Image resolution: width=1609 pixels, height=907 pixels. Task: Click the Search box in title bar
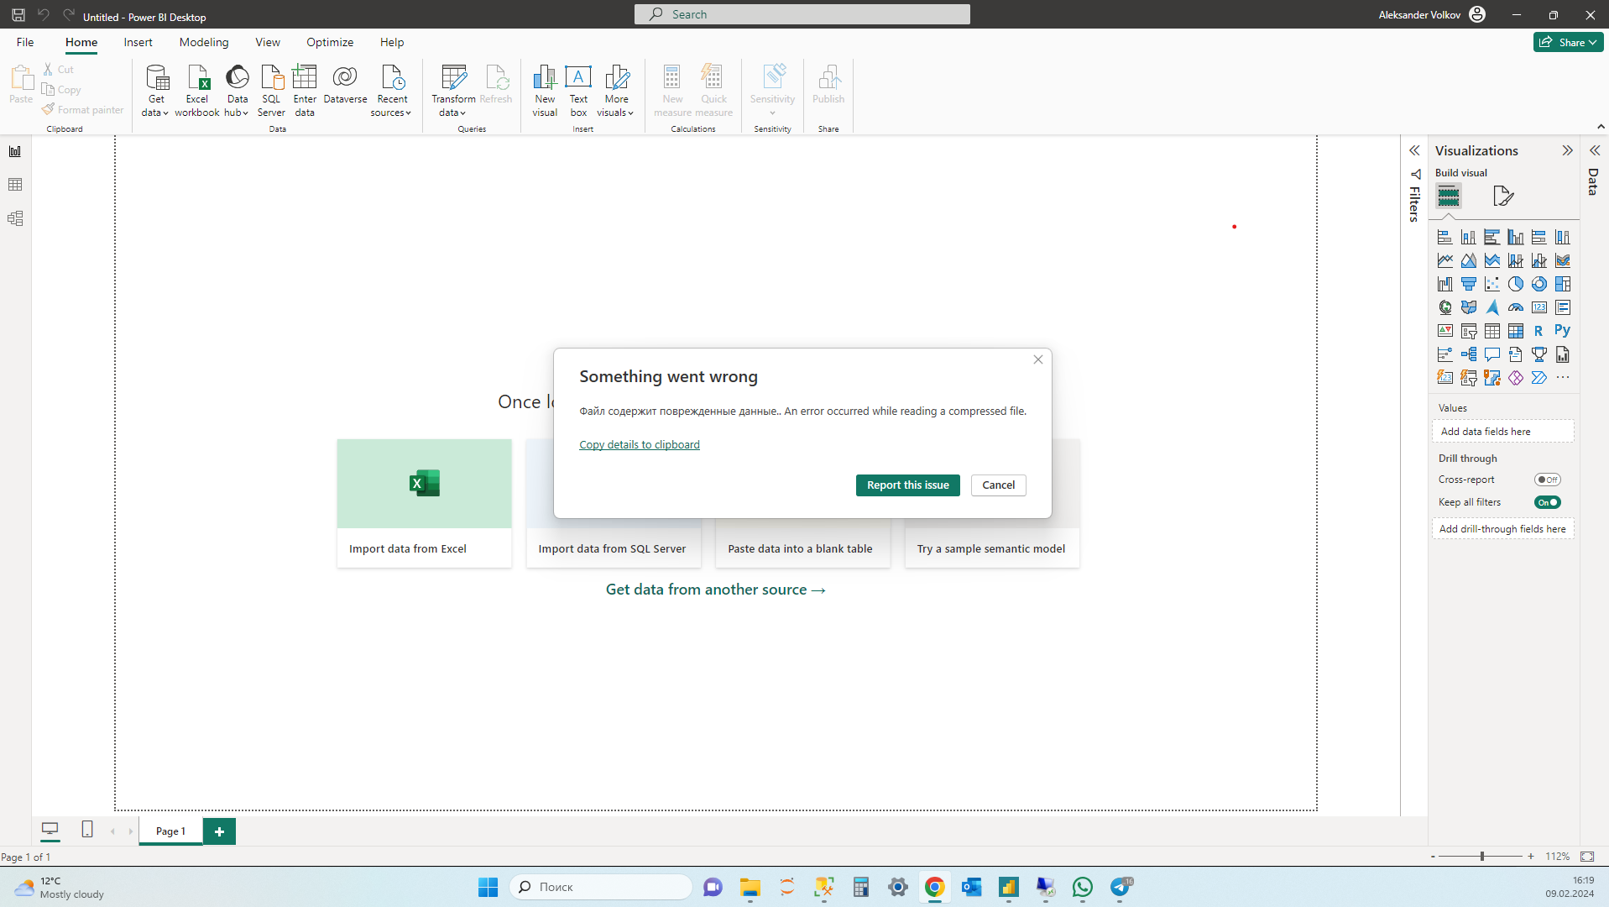802,14
